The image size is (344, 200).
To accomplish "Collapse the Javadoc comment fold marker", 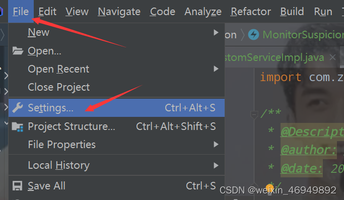I will coord(254,114).
